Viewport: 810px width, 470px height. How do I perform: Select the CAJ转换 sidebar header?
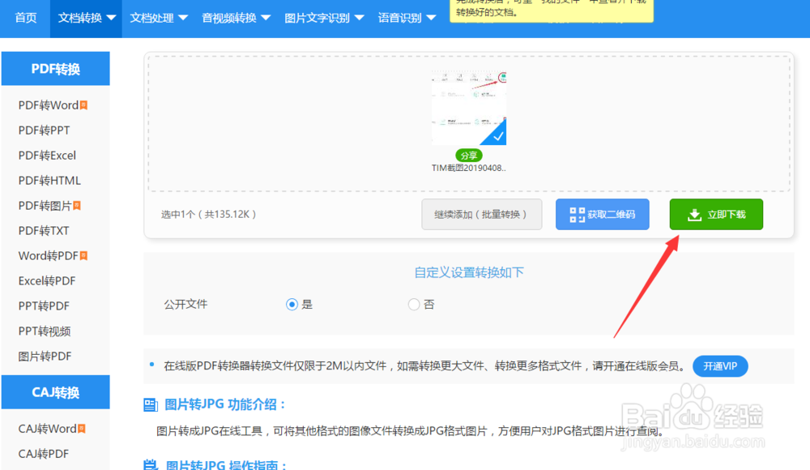coord(56,392)
